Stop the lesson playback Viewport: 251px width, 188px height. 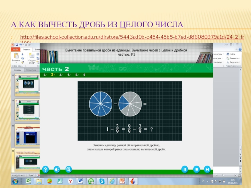click(196, 169)
